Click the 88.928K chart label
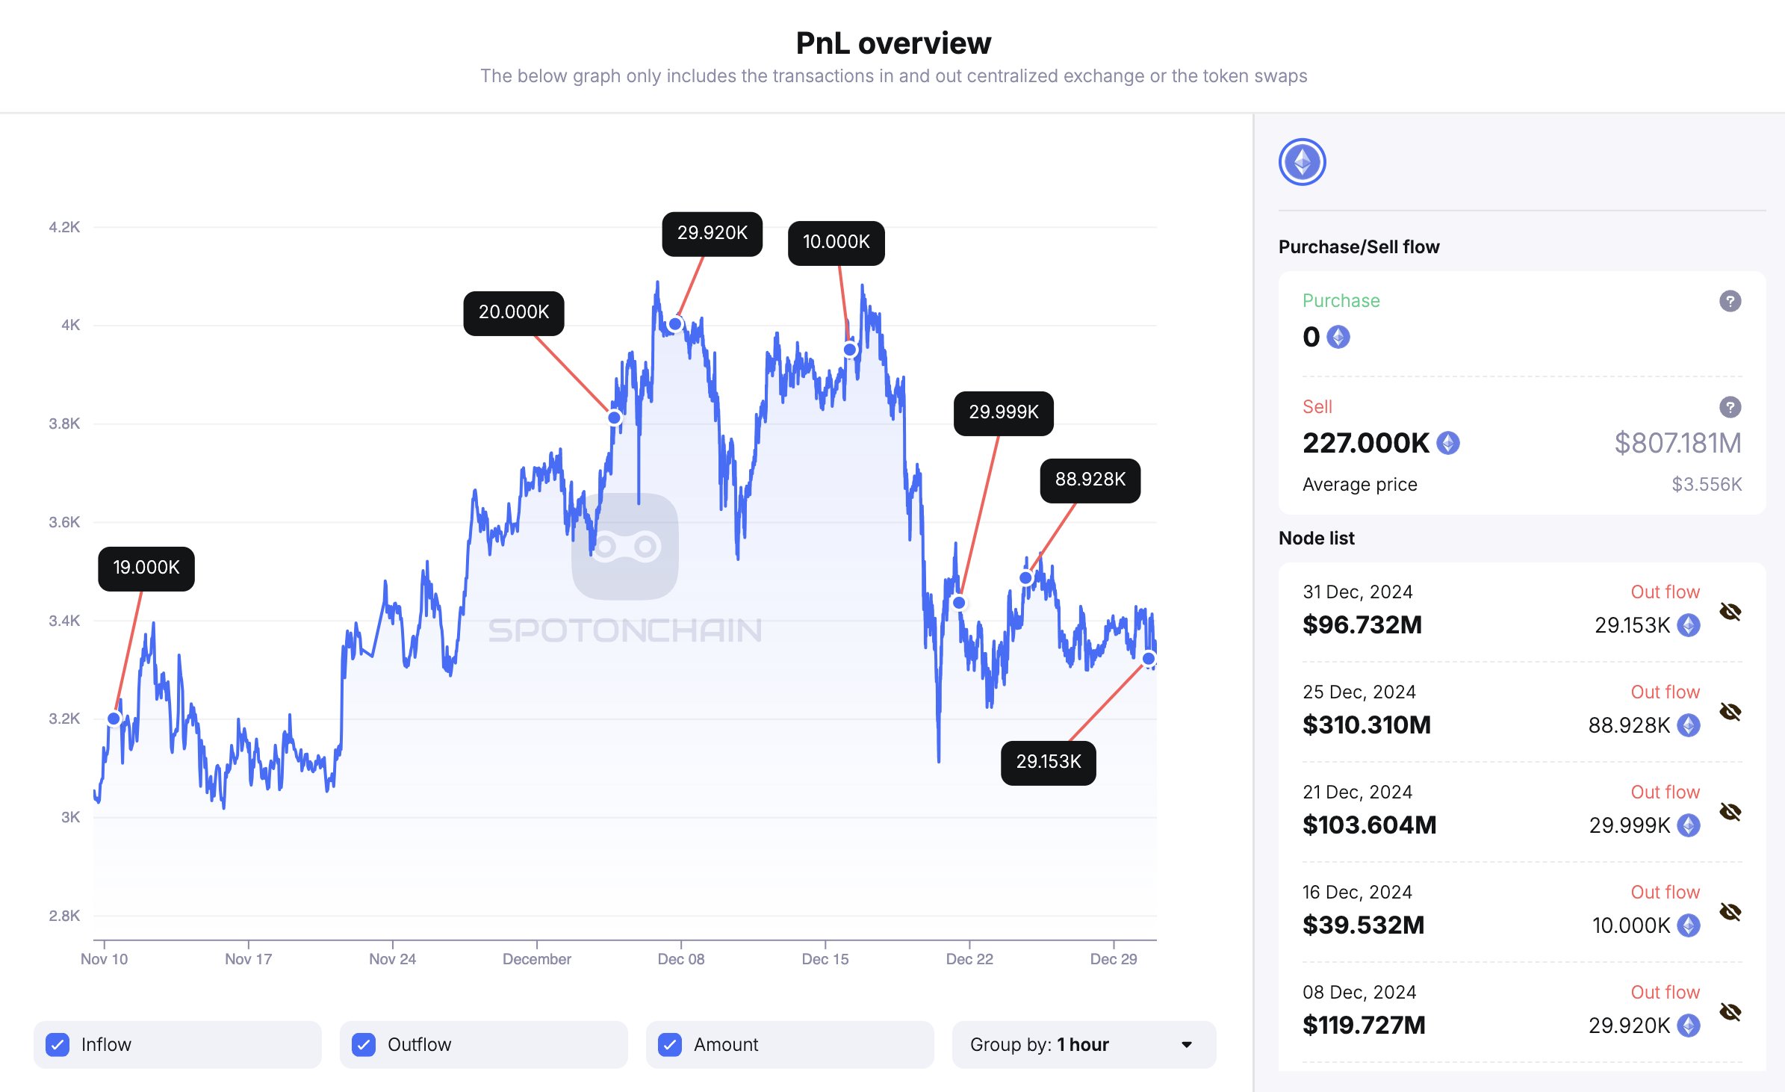The height and width of the screenshot is (1092, 1785). pos(1090,480)
